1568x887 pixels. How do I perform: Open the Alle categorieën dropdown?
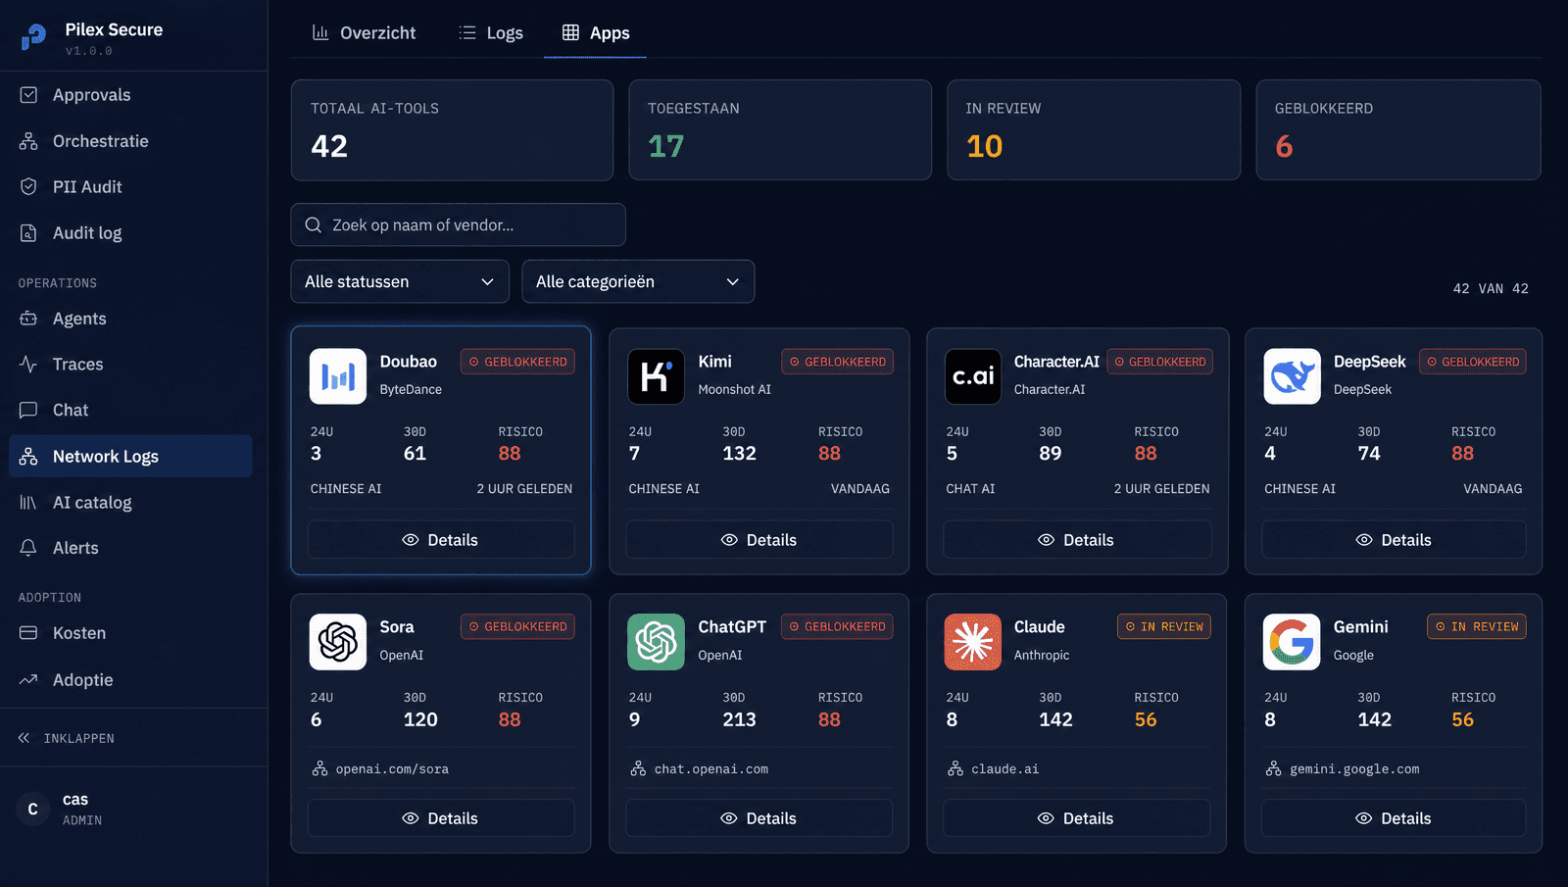638,281
